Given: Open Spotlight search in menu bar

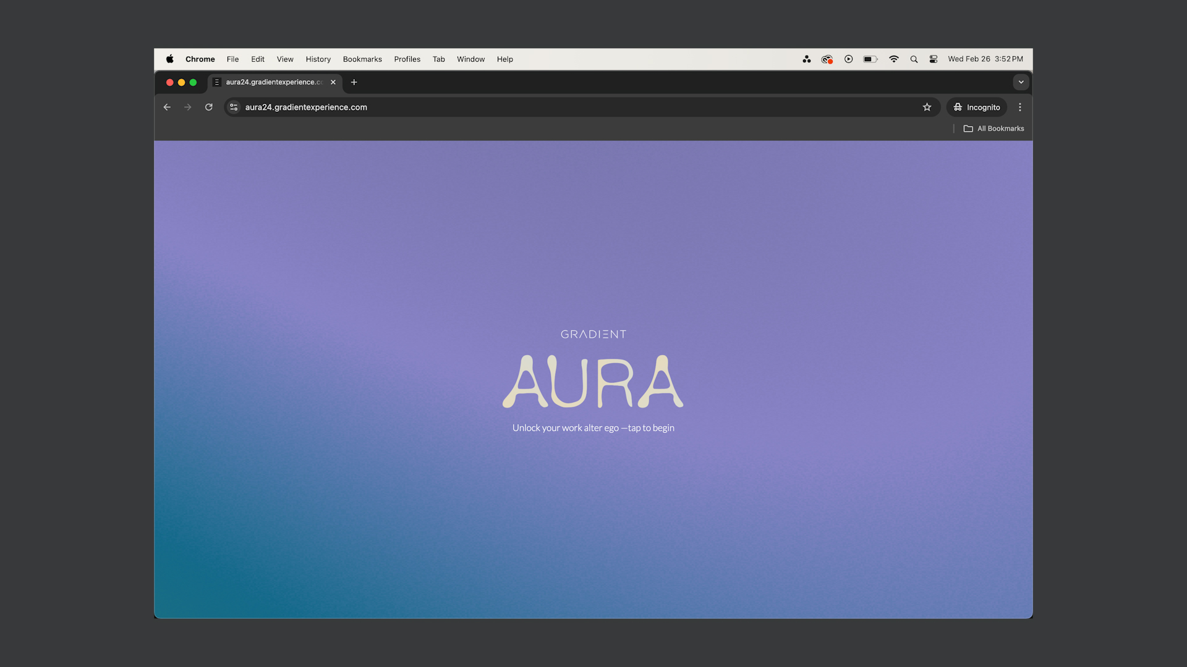Looking at the screenshot, I should 914,59.
